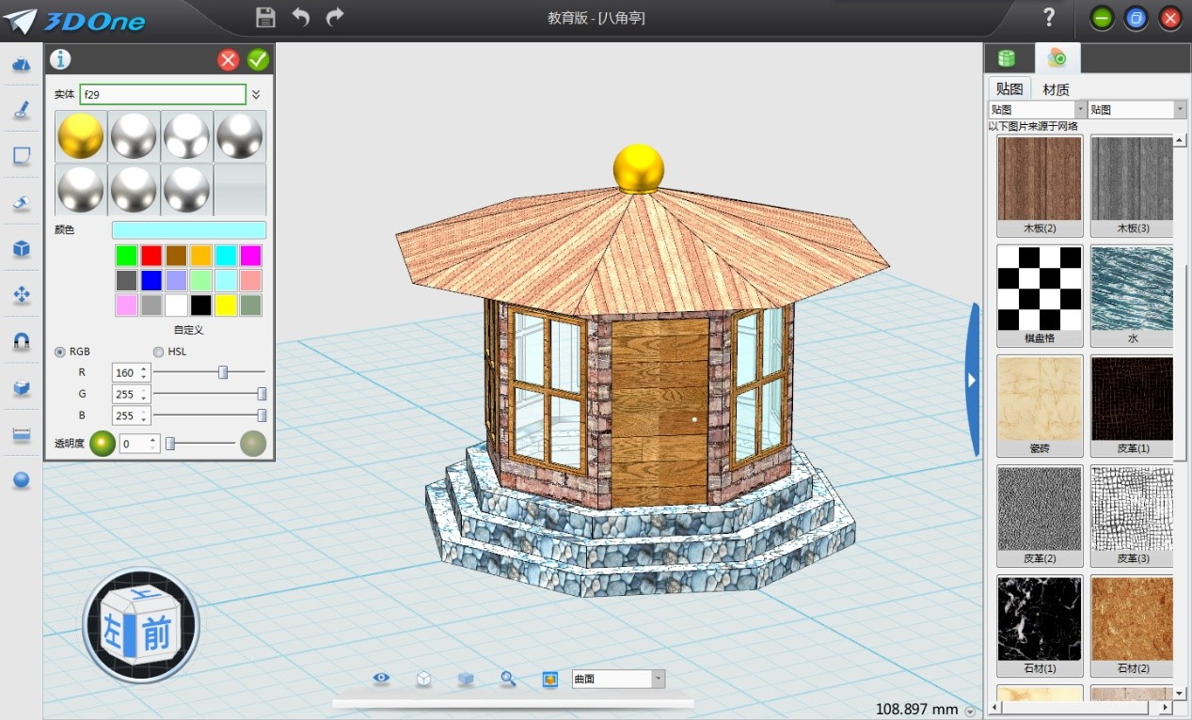Screen dimensions: 1192x720
Task: Click the 自定义 custom color label
Action: coord(188,330)
